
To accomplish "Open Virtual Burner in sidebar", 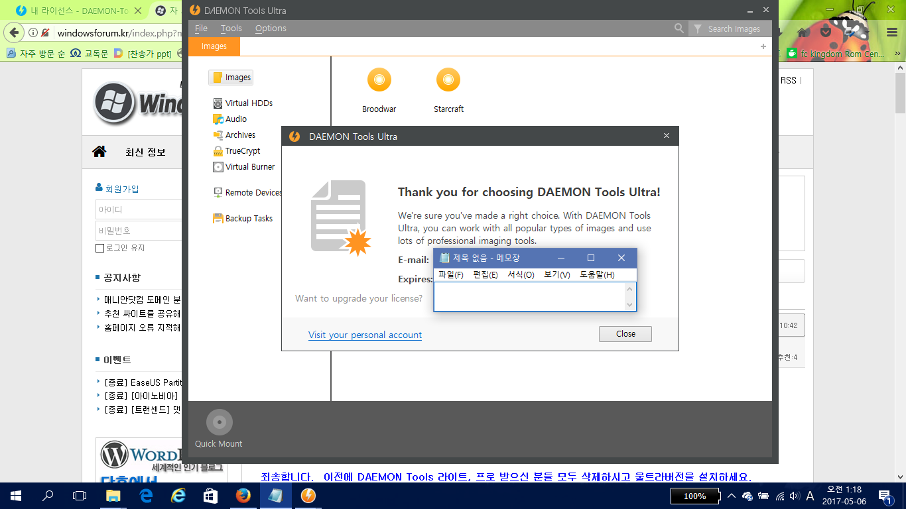I will [243, 167].
